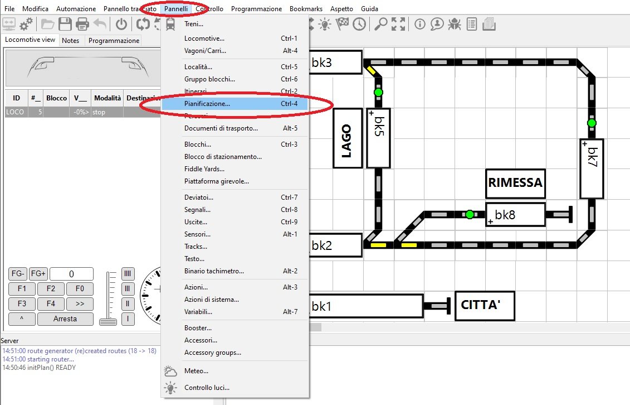This screenshot has width=630, height=405.
Task: Click the save floppy disk toolbar icon
Action: 65,24
